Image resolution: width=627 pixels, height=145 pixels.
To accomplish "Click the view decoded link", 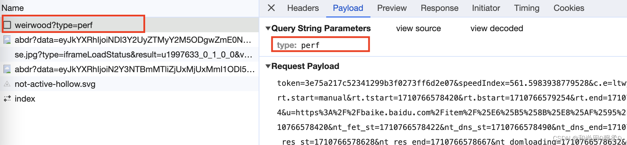I will [497, 28].
